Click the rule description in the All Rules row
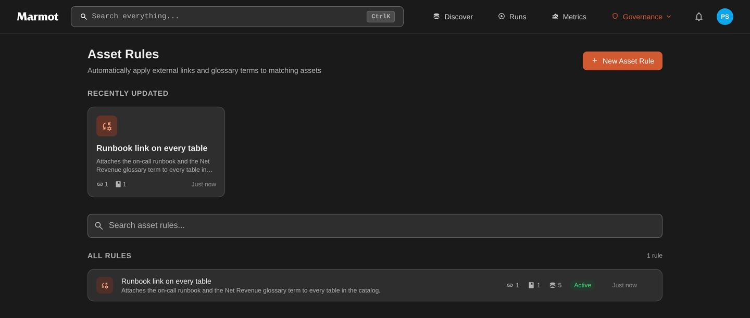Image resolution: width=750 pixels, height=318 pixels. 251,290
